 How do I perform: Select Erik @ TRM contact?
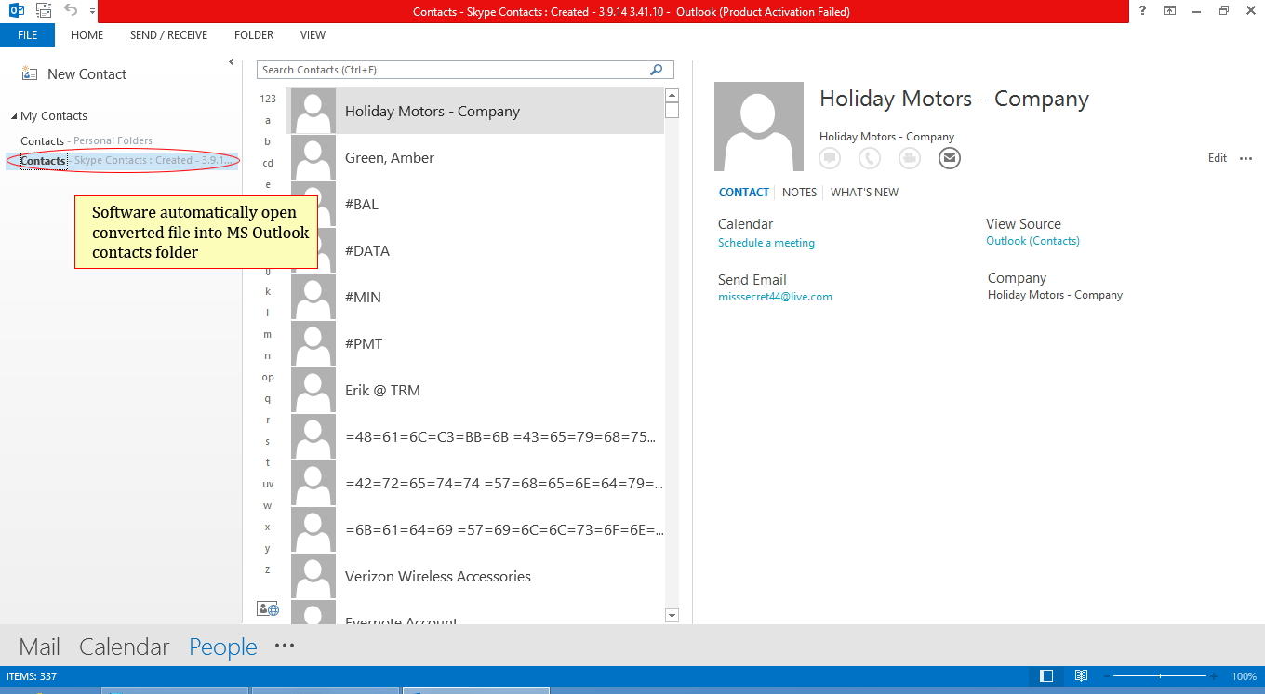(474, 390)
